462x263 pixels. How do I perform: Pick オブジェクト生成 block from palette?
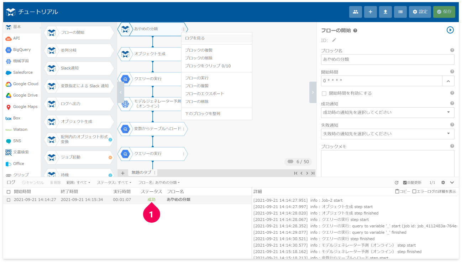tap(79, 122)
